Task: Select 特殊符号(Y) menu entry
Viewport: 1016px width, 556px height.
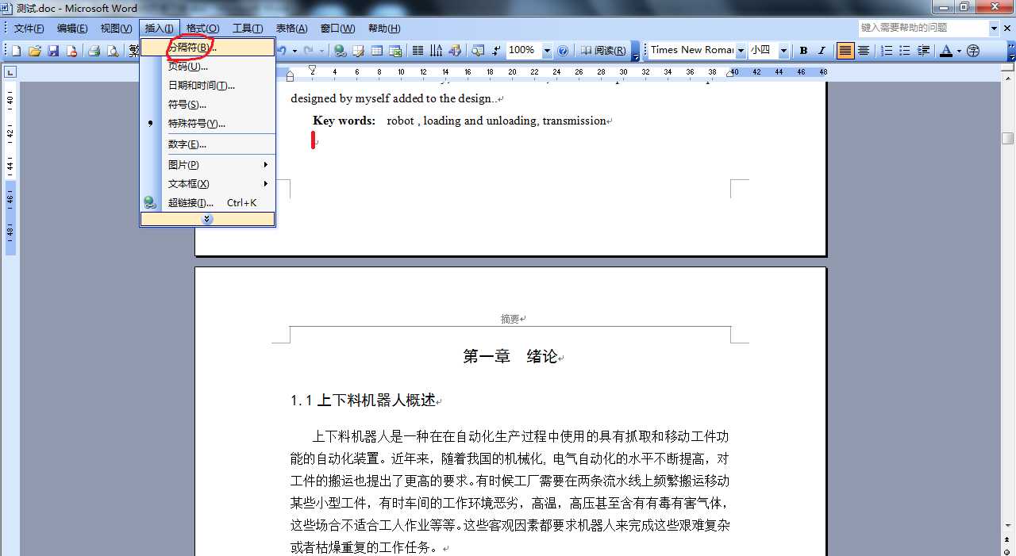Action: tap(208, 123)
